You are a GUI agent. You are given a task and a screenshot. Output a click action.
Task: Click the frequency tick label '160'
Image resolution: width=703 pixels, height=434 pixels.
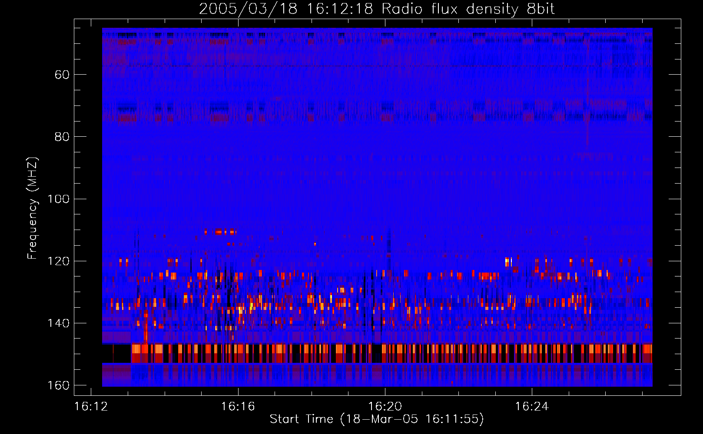pos(59,385)
